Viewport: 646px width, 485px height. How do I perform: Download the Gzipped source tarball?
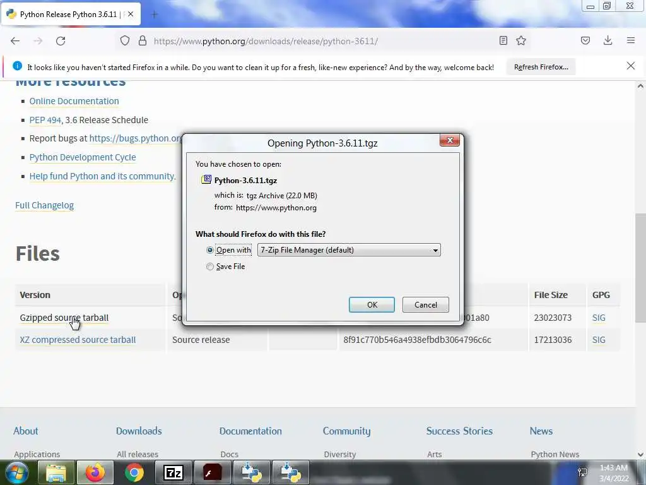(x=64, y=318)
